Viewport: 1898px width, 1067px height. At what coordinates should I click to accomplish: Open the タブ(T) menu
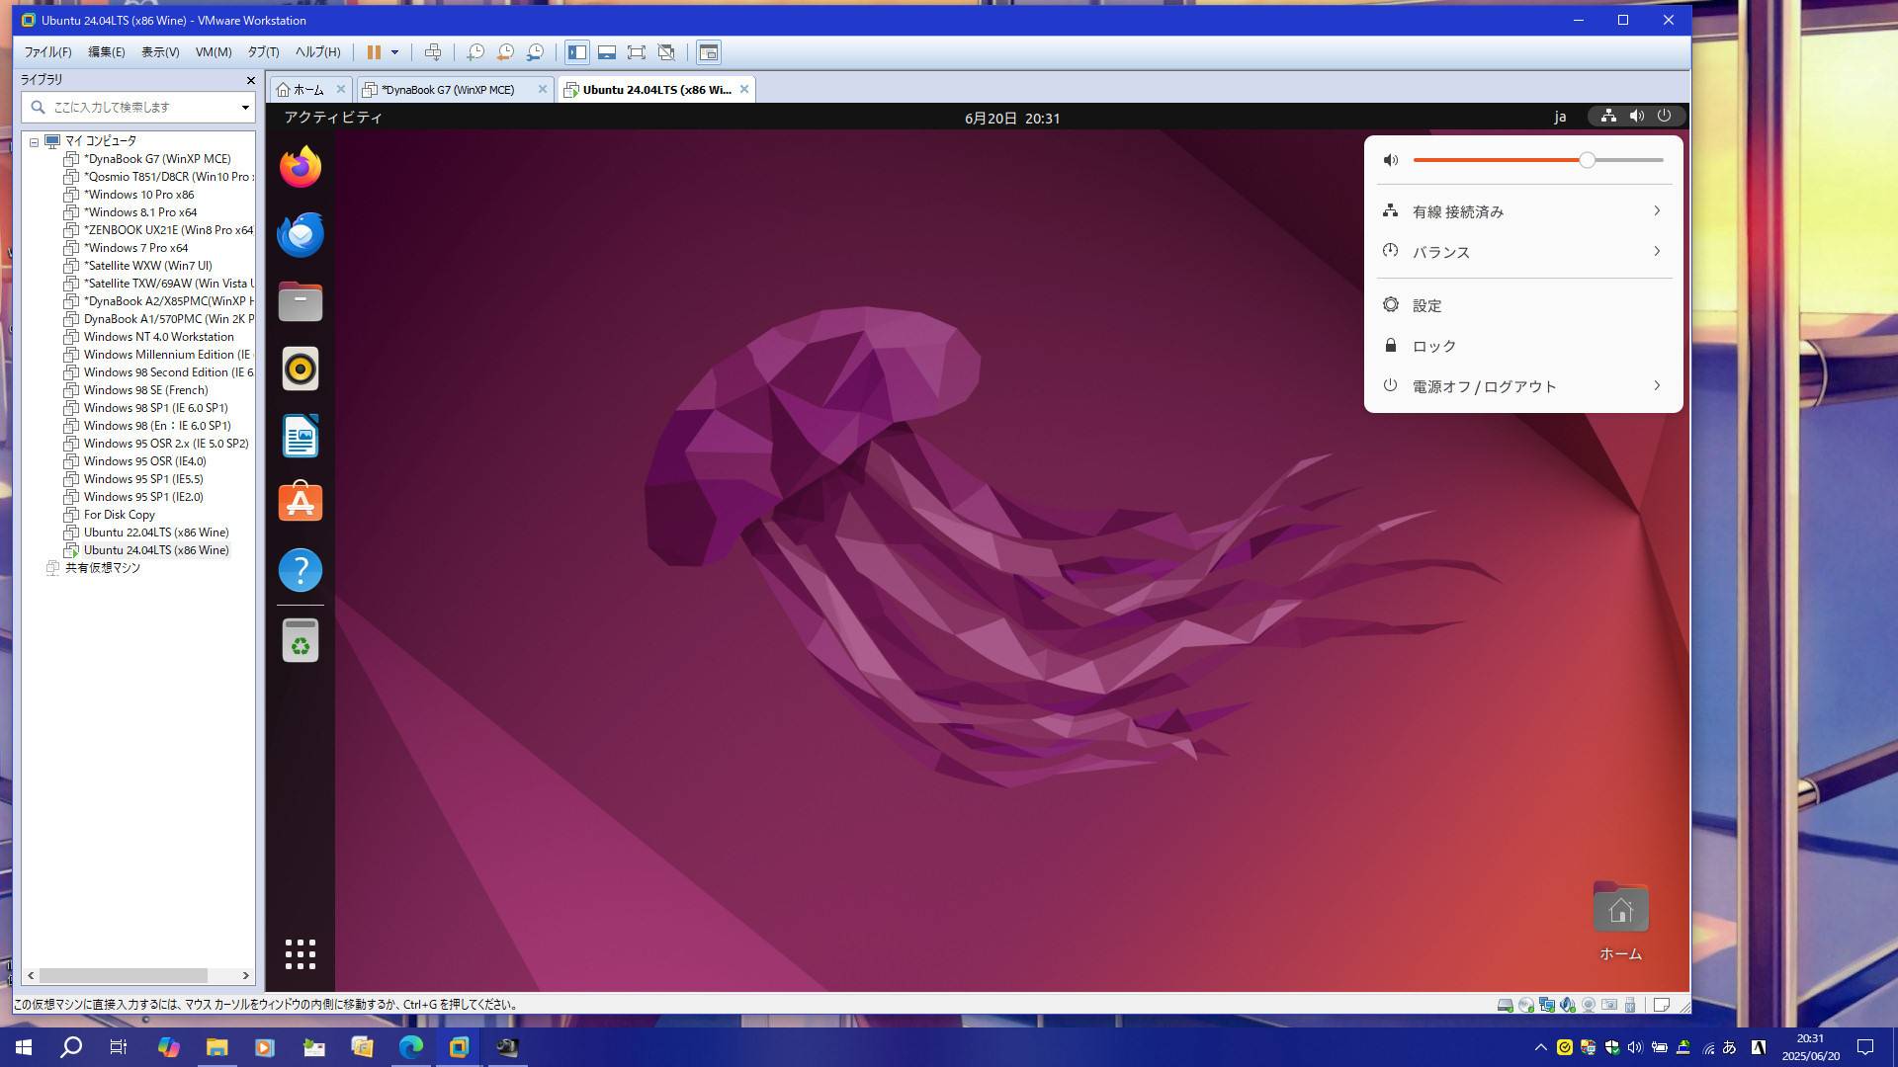coord(263,52)
